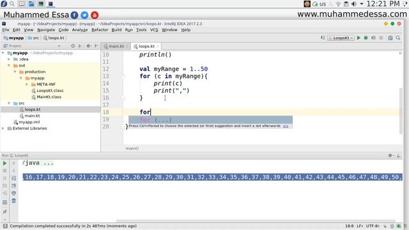
Task: Open the Navigate menu
Action: click(x=46, y=30)
